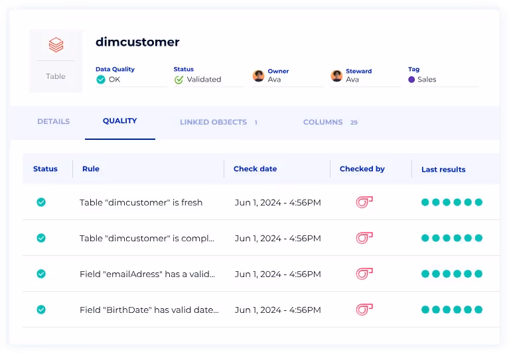Open rule Table "dimcustomer" is fresh
Image resolution: width=509 pixels, height=354 pixels.
click(141, 203)
